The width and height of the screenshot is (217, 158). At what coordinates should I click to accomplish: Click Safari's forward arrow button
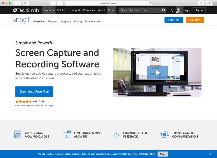(19, 3)
